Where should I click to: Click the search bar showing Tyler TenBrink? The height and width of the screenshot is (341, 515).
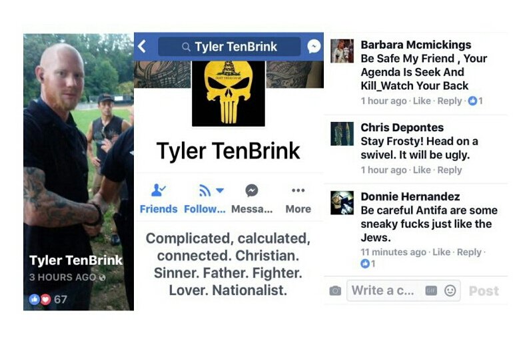click(x=229, y=47)
